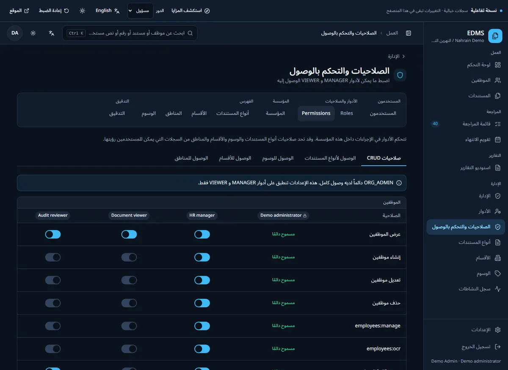Image resolution: width=508 pixels, height=370 pixels.
Task: Click the report icon beside استوديو التقارير
Action: [x=498, y=167]
